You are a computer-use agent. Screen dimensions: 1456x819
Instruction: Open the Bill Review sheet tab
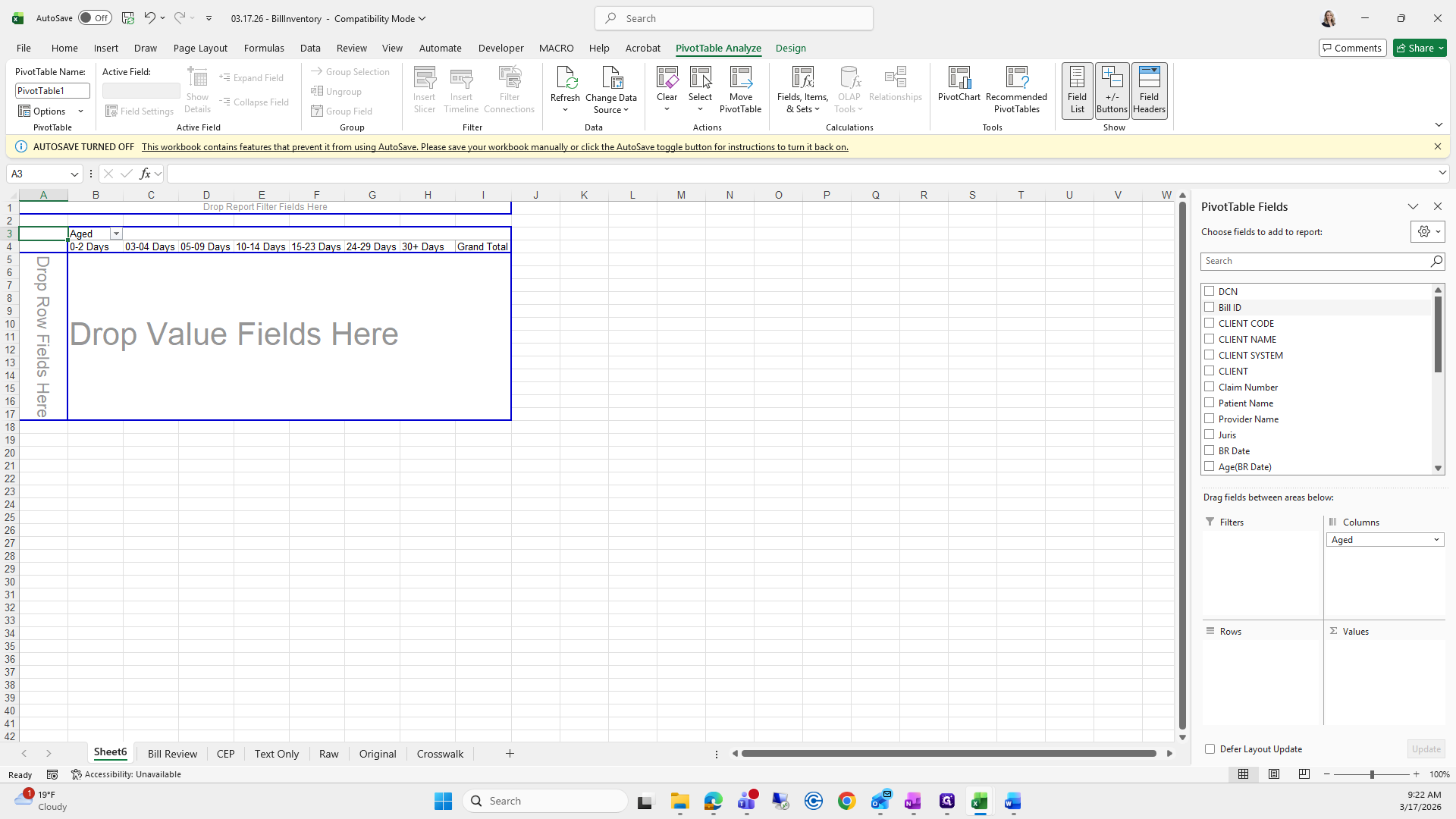172,754
